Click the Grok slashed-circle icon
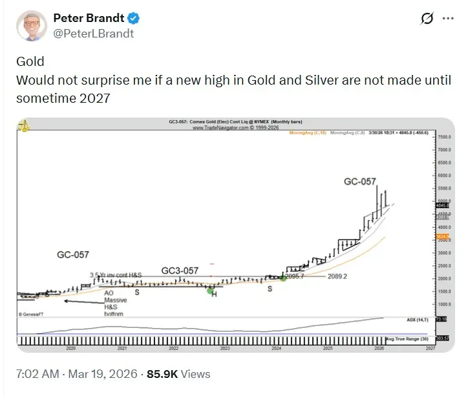Viewport: 468px width, 396px height. 426,19
